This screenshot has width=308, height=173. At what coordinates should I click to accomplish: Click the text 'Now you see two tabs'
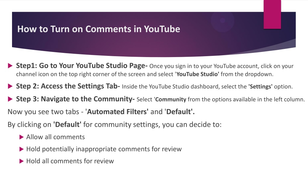point(43,112)
